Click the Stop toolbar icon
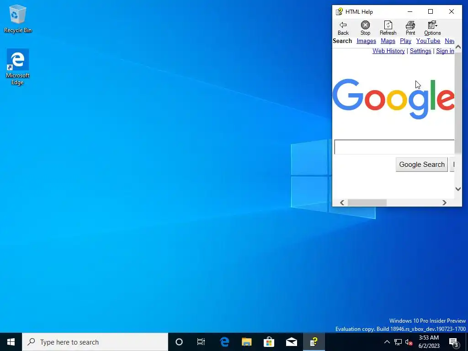The image size is (468, 351). (365, 28)
